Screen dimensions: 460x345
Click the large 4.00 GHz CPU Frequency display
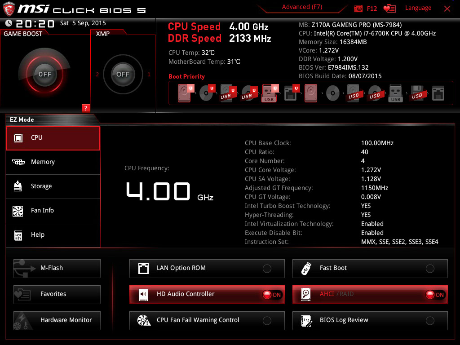click(169, 191)
